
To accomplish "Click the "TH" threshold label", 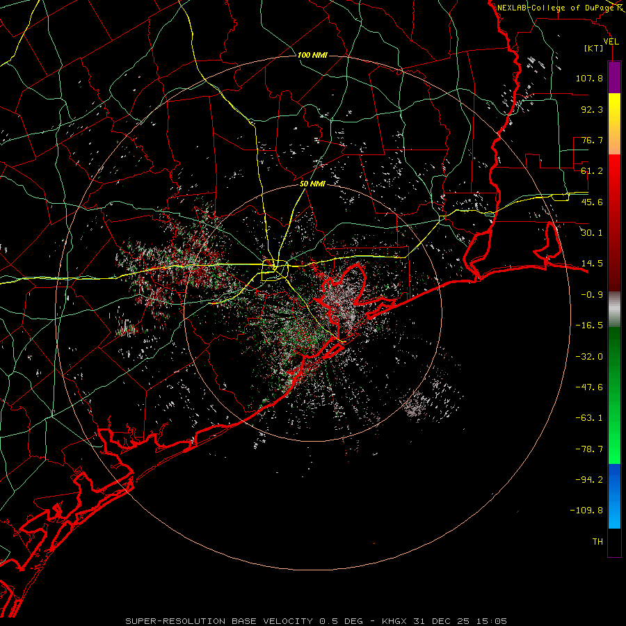I will [x=597, y=542].
